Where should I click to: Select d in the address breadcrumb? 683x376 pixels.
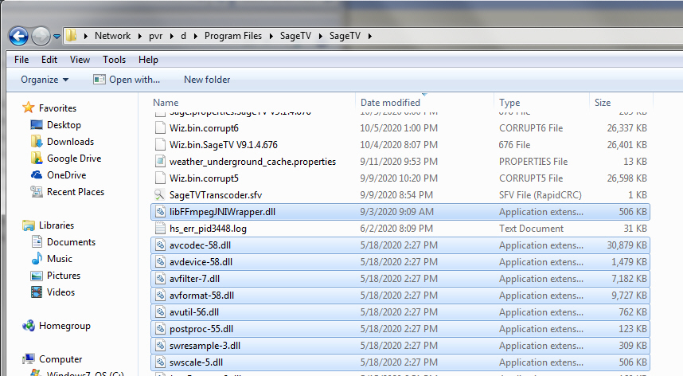tap(183, 36)
